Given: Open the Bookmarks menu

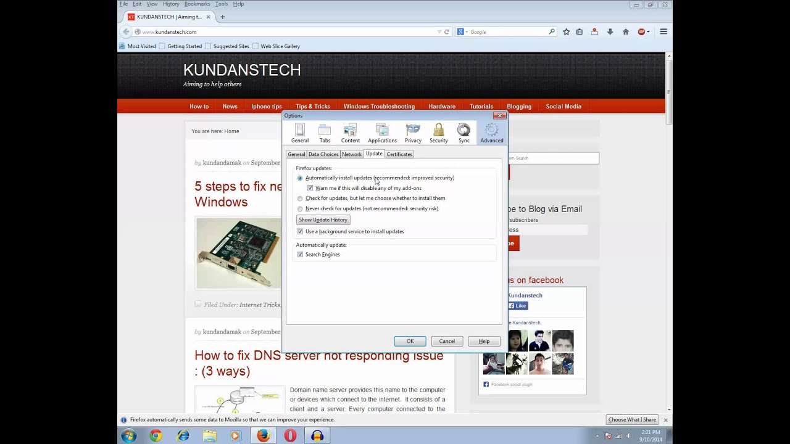Looking at the screenshot, I should 197,4.
